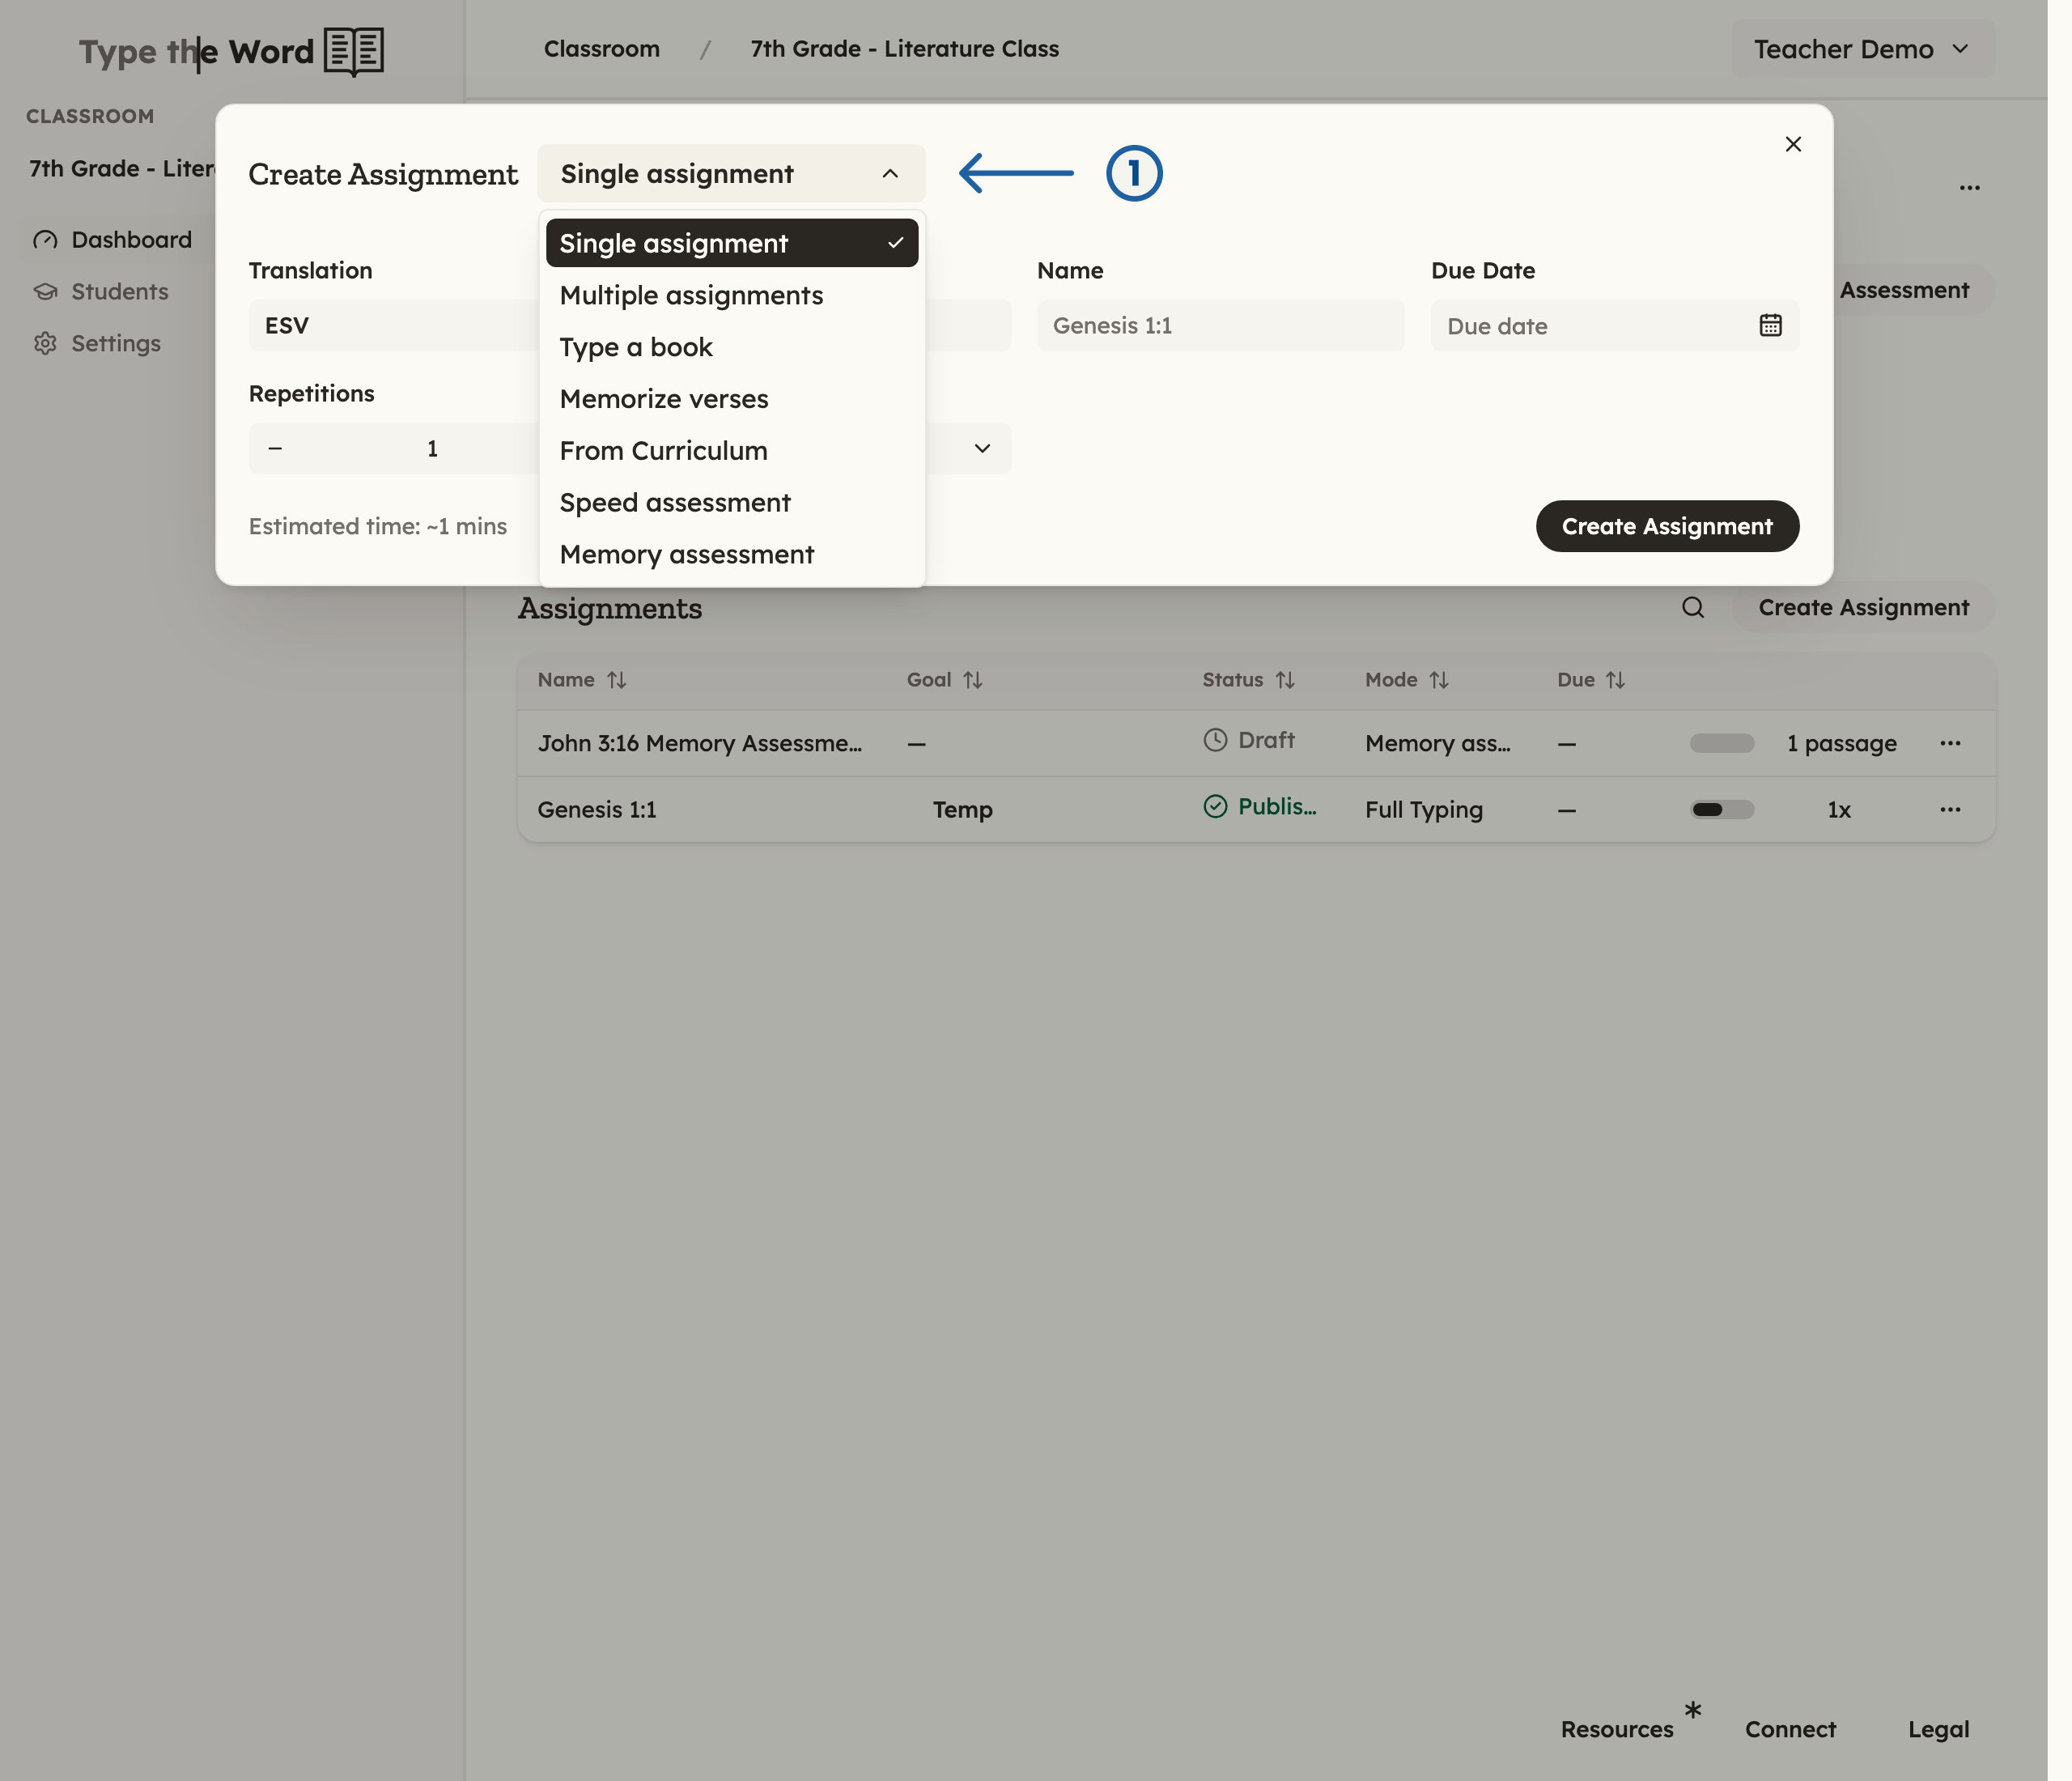Choose Memorize verses option
The height and width of the screenshot is (1781, 2072).
click(731, 399)
